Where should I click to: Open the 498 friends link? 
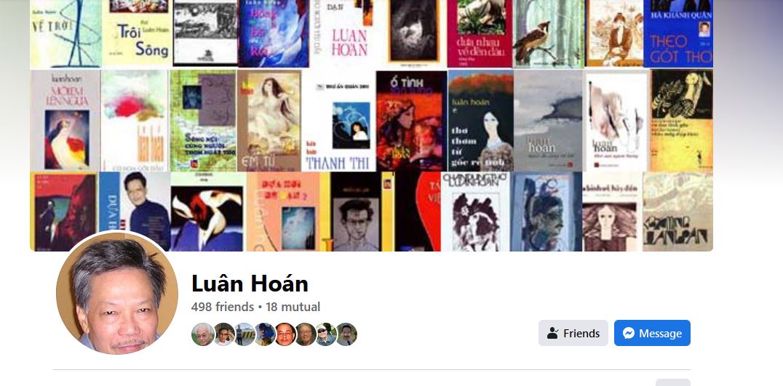[x=223, y=307]
